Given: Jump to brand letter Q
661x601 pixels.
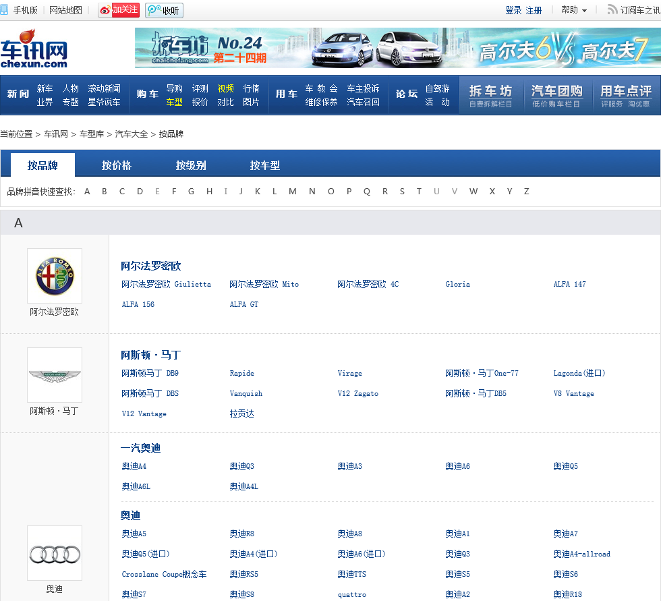Looking at the screenshot, I should pyautogui.click(x=367, y=192).
